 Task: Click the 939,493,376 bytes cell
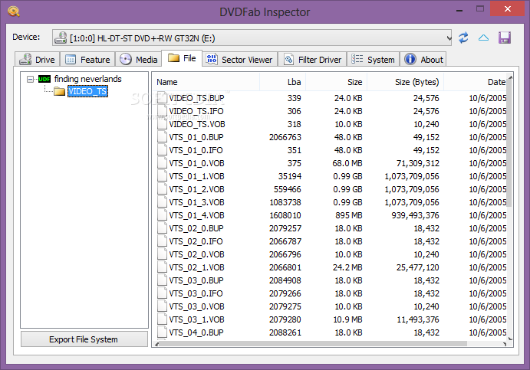coord(416,215)
